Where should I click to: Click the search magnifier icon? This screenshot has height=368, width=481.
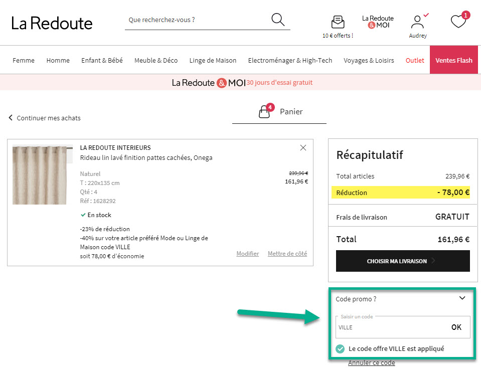pos(278,20)
